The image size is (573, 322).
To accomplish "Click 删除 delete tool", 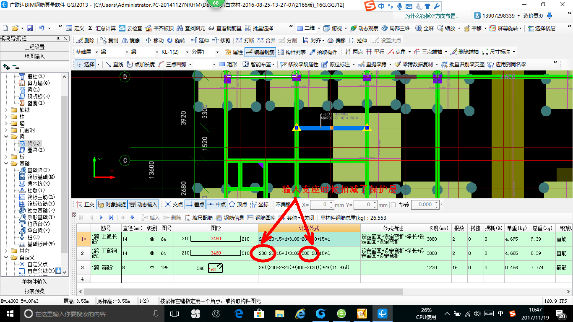I will click(86, 40).
